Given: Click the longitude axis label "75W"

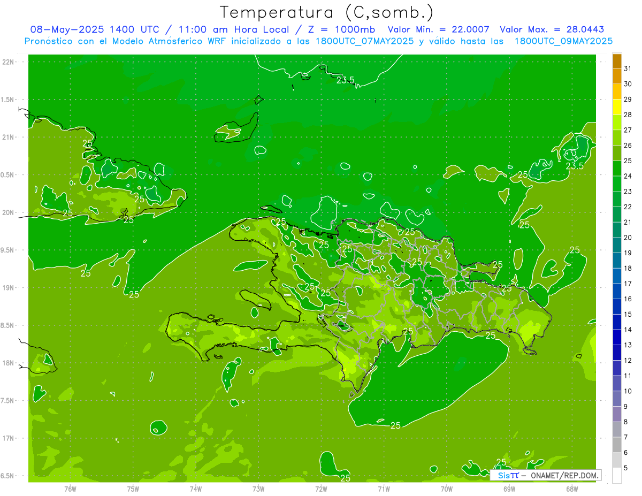Looking at the screenshot, I should point(133,489).
